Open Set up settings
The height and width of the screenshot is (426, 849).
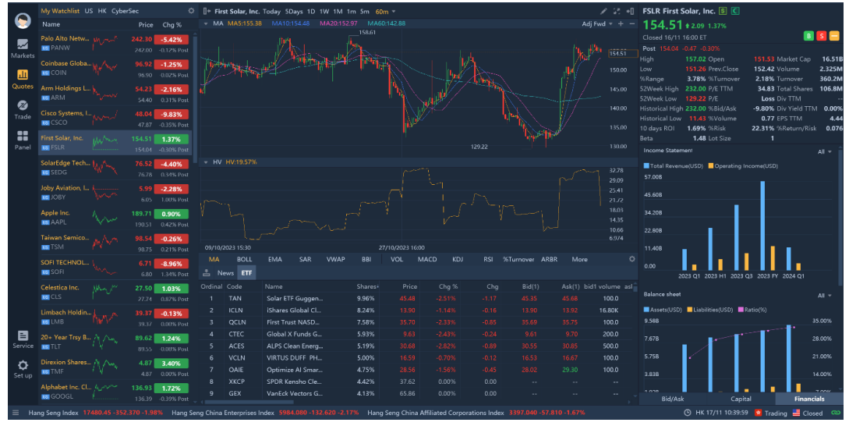23,369
